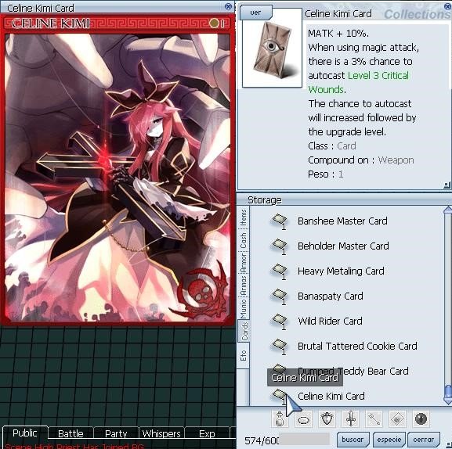
Task: Click the resize corner of item description
Action: tap(447, 185)
